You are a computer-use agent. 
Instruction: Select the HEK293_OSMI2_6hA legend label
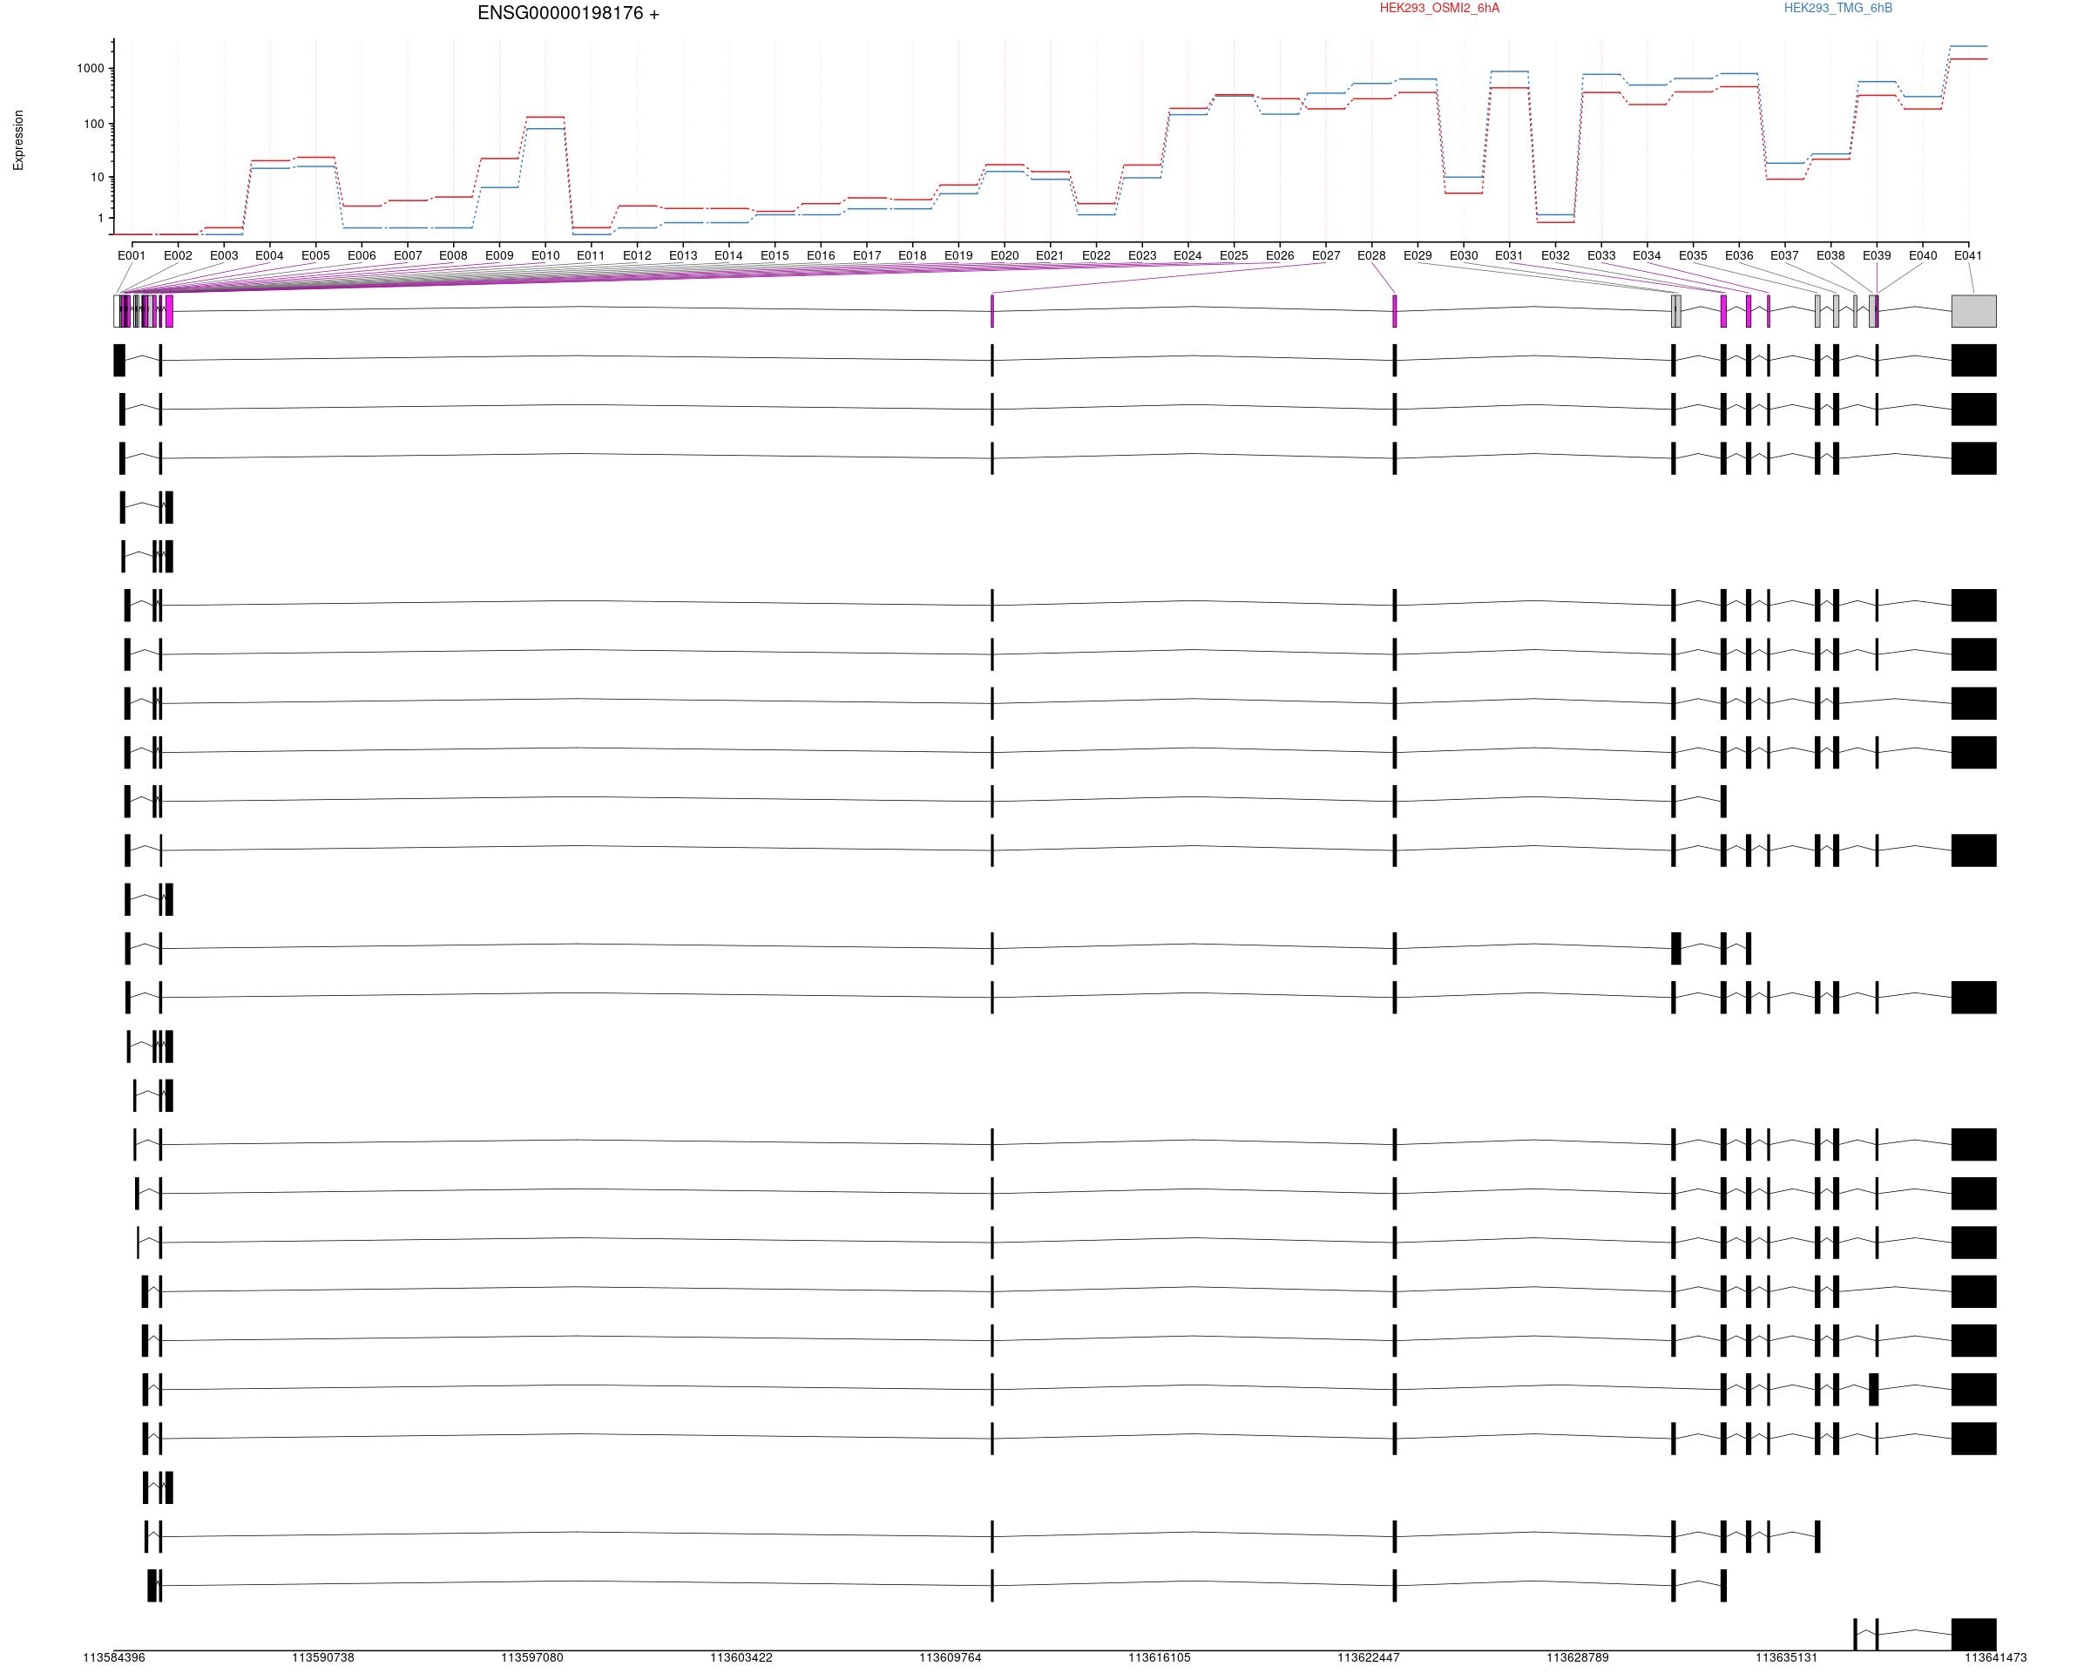(x=1439, y=8)
